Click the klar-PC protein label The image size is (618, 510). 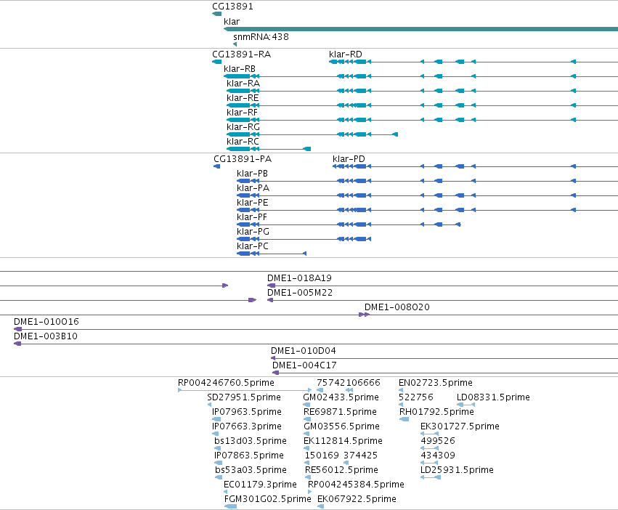[x=253, y=246]
